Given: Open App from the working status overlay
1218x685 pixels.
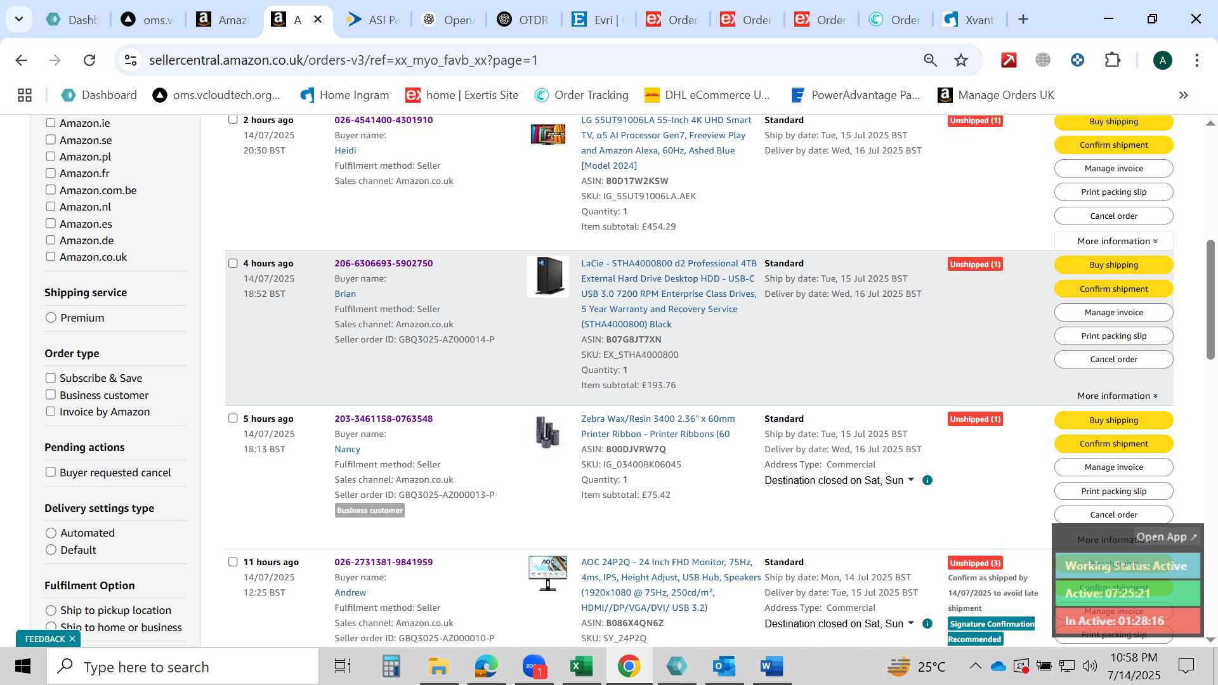Looking at the screenshot, I should 1166,537.
